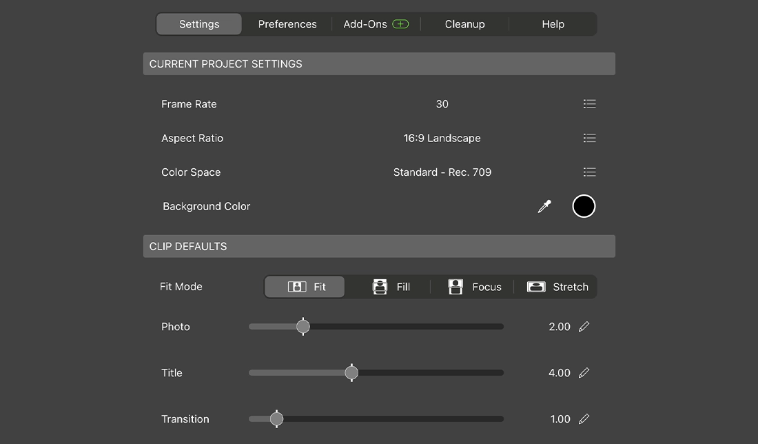Select the Focus fit mode
Viewport: 758px width, 444px height.
[474, 287]
